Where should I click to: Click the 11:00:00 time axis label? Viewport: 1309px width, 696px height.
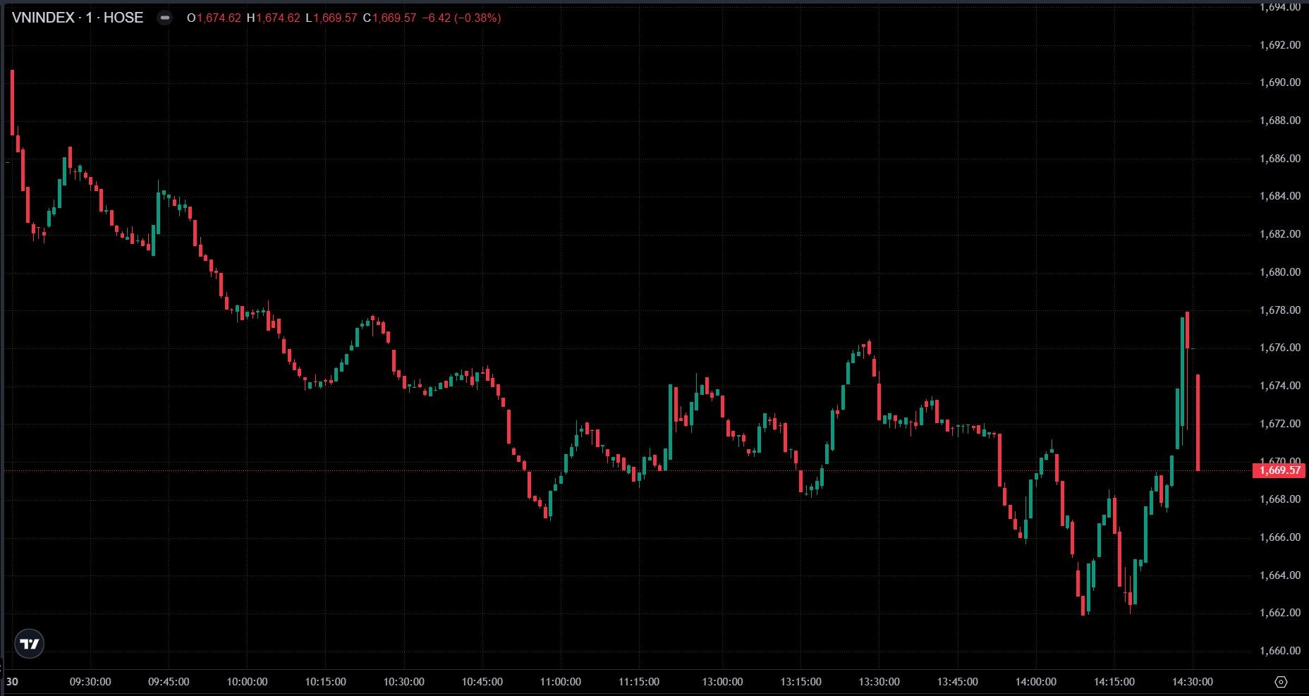(x=561, y=682)
